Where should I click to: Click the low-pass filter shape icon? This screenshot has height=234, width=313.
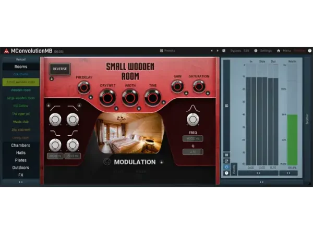73,108
